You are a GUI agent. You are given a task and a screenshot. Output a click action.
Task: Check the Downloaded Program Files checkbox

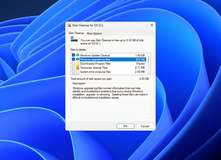coord(73,64)
